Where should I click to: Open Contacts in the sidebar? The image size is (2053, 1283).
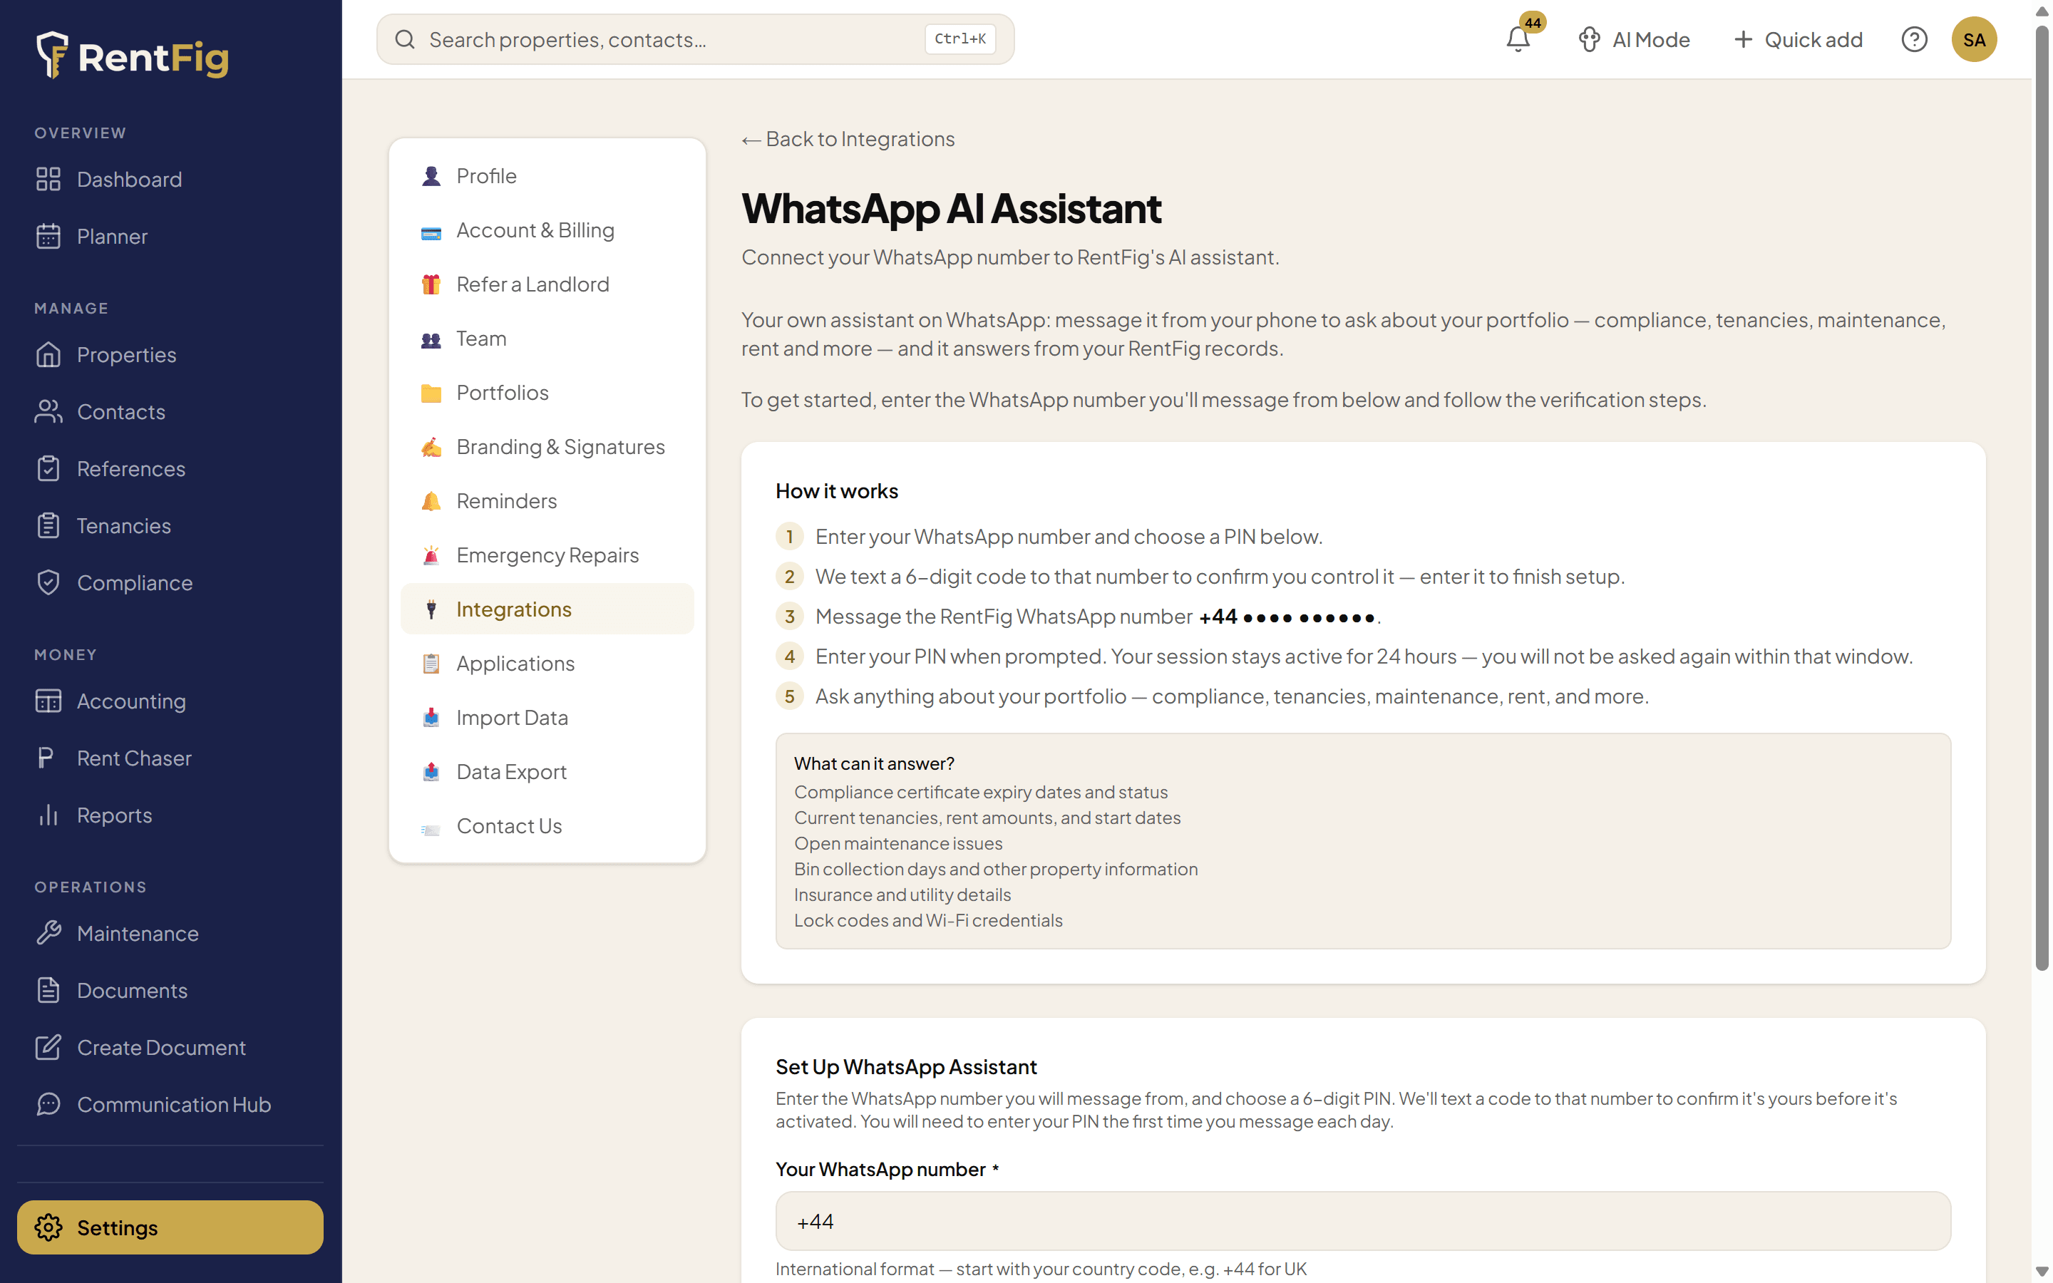click(x=170, y=411)
